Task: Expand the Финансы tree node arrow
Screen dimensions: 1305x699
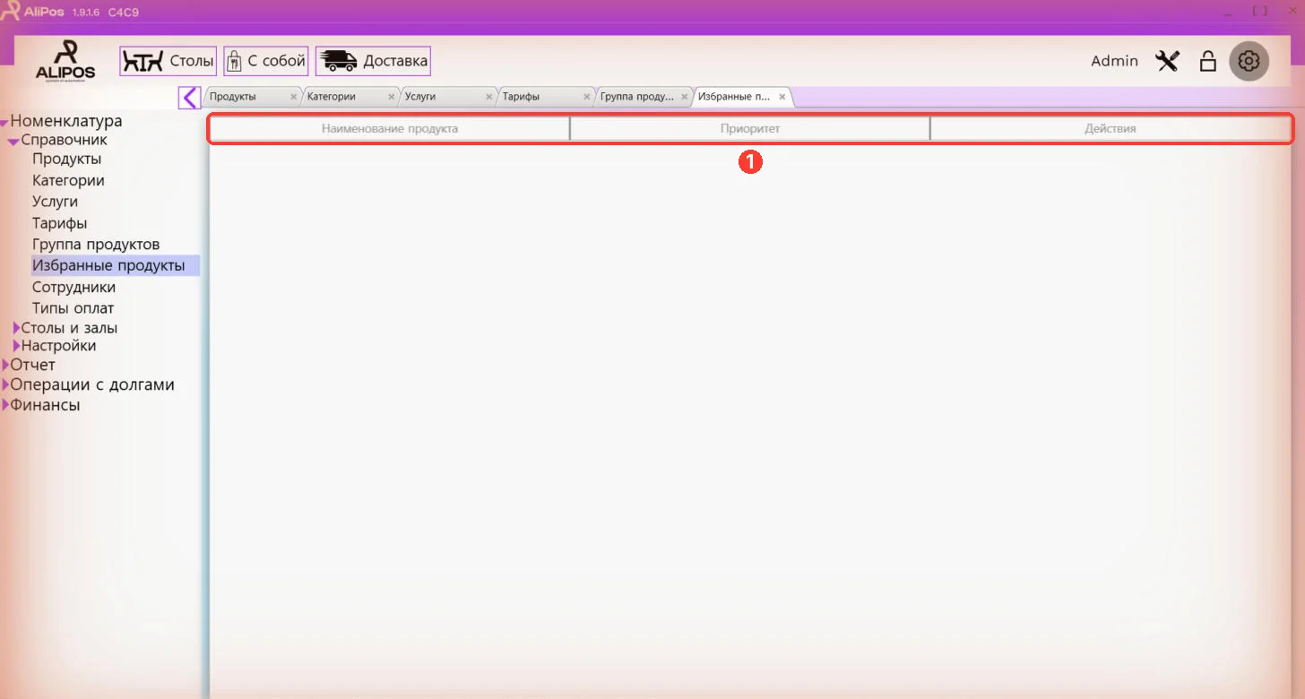Action: coord(5,405)
